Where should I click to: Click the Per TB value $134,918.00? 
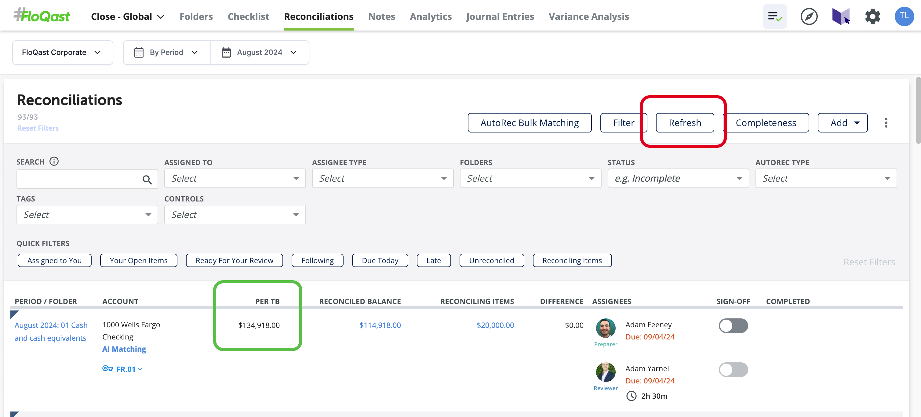(259, 325)
